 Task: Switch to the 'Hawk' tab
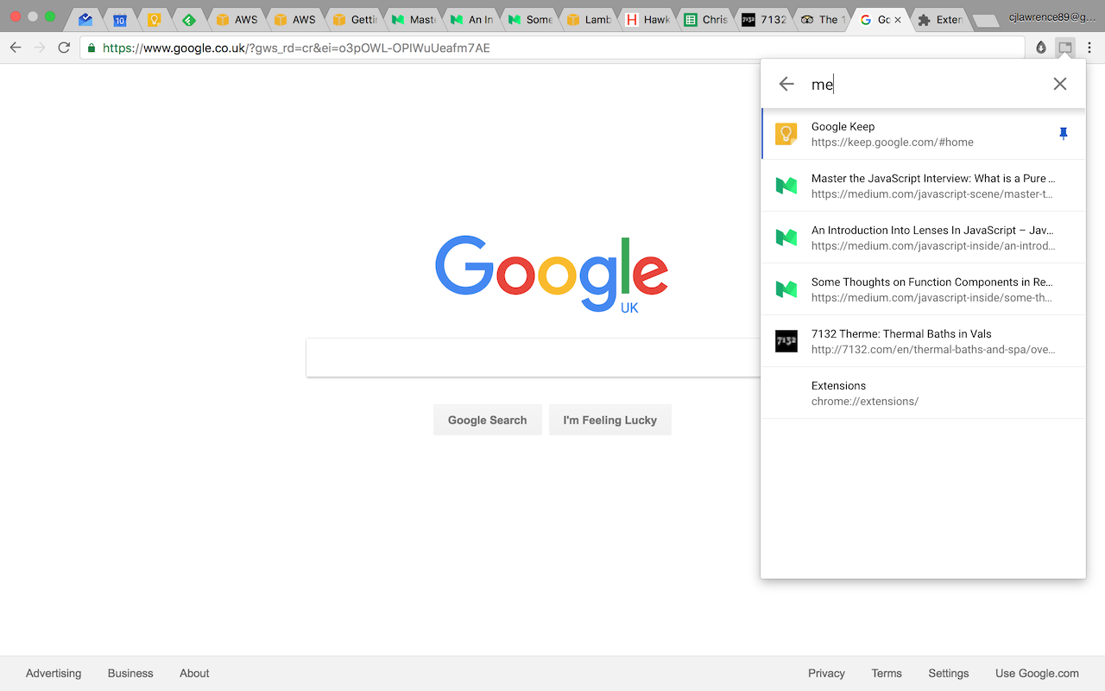tap(647, 19)
